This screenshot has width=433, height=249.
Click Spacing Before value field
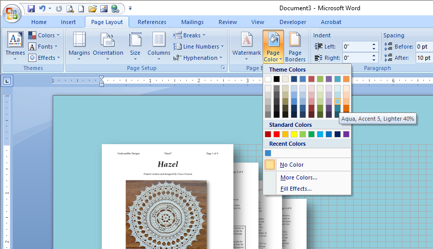tap(424, 47)
